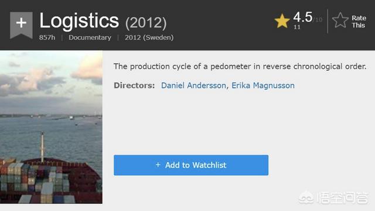Image resolution: width=375 pixels, height=211 pixels.
Task: Click the Rate This label
Action: (x=359, y=22)
